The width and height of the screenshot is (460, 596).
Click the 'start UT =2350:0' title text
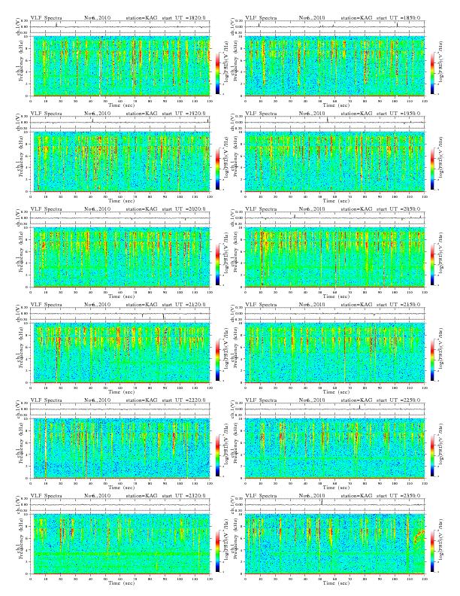(x=398, y=496)
